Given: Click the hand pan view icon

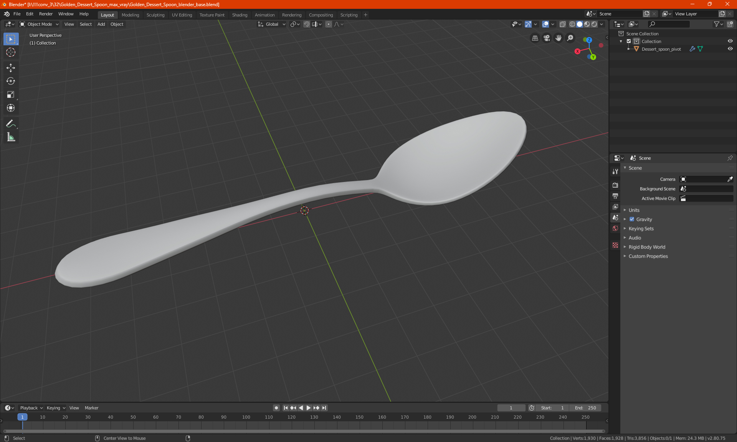Looking at the screenshot, I should [559, 38].
